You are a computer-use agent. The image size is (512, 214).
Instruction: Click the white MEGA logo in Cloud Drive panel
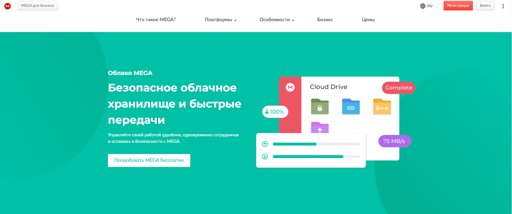(290, 87)
